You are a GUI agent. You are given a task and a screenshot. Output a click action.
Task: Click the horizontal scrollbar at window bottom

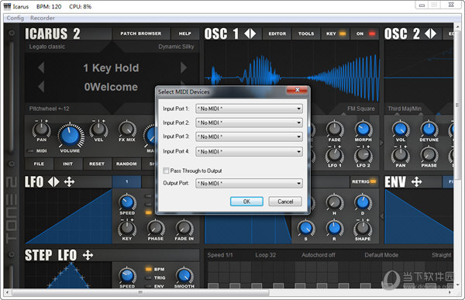tap(140, 292)
